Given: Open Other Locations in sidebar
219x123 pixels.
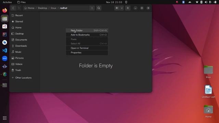Looking at the screenshot, I should coord(24,78).
